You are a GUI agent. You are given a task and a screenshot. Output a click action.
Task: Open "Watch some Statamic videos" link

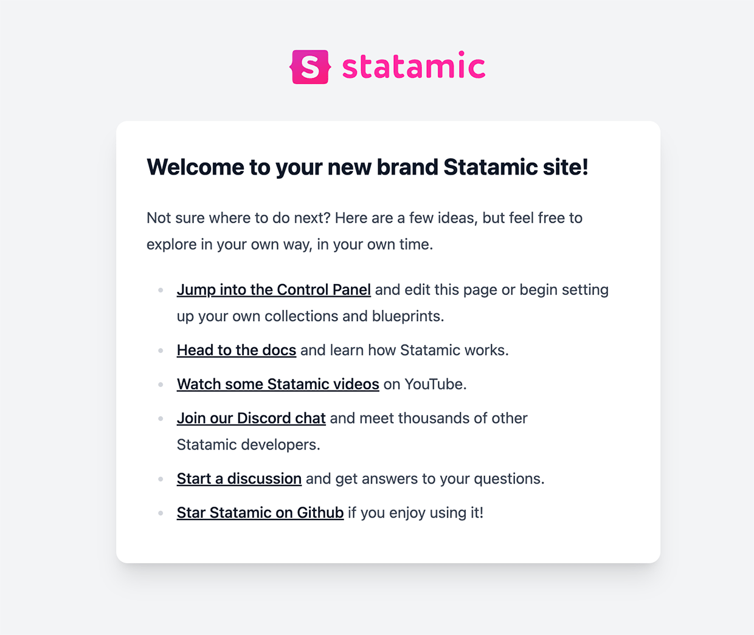tap(278, 384)
